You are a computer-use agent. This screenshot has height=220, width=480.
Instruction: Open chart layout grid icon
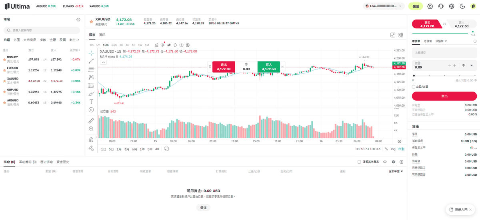(400, 35)
